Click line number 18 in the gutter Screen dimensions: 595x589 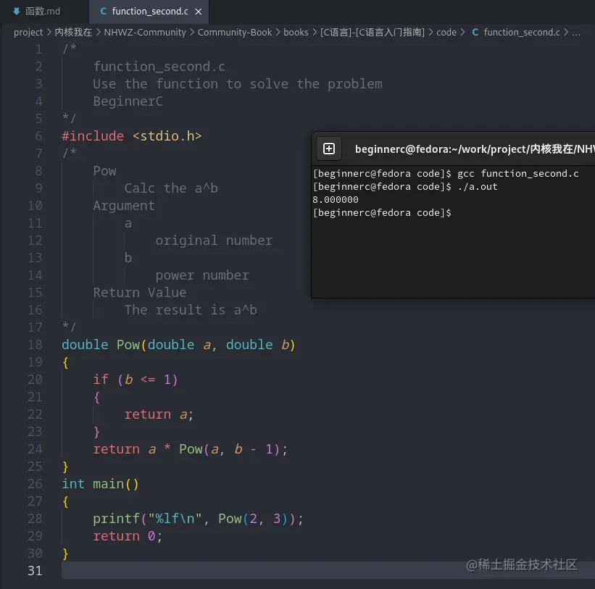point(35,345)
